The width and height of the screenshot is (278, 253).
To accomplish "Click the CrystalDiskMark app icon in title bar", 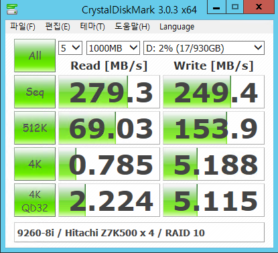I will (12, 9).
